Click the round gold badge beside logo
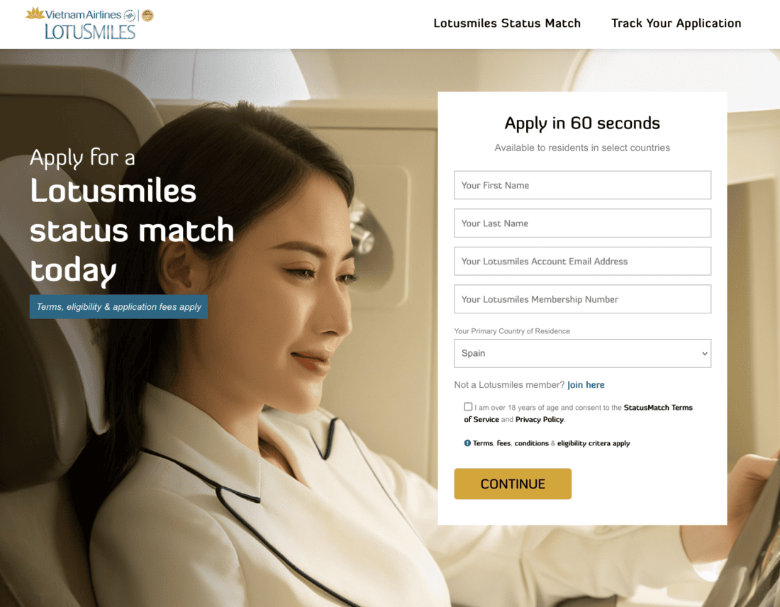The height and width of the screenshot is (607, 780). pos(147,16)
